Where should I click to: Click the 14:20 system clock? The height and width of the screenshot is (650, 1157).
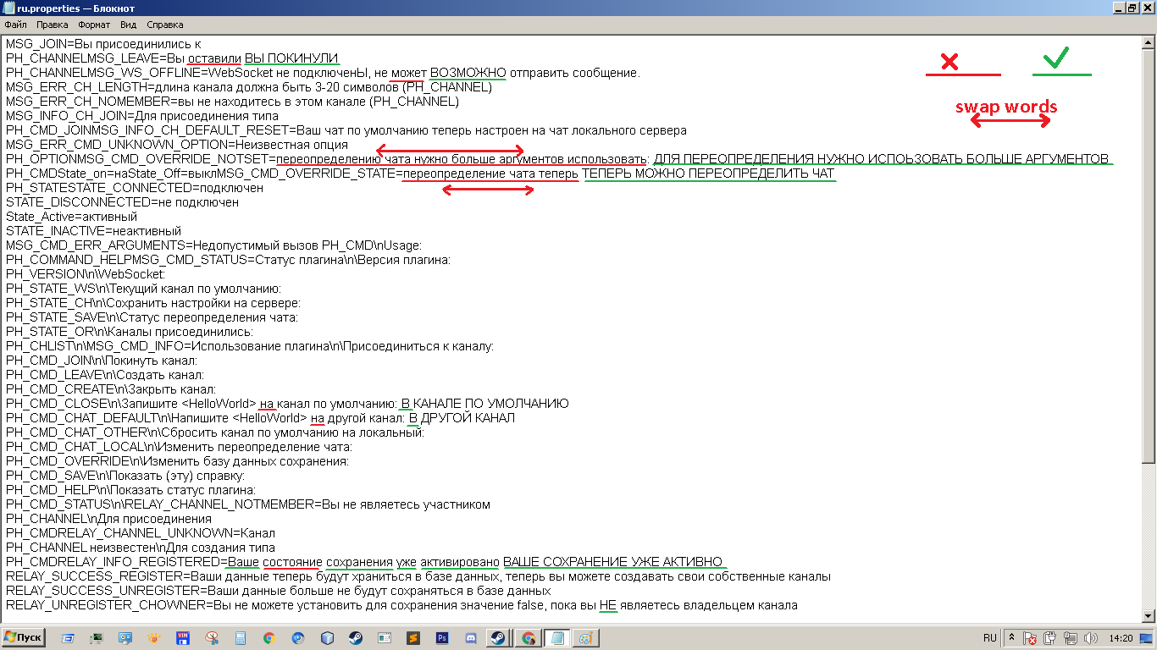(x=1121, y=637)
